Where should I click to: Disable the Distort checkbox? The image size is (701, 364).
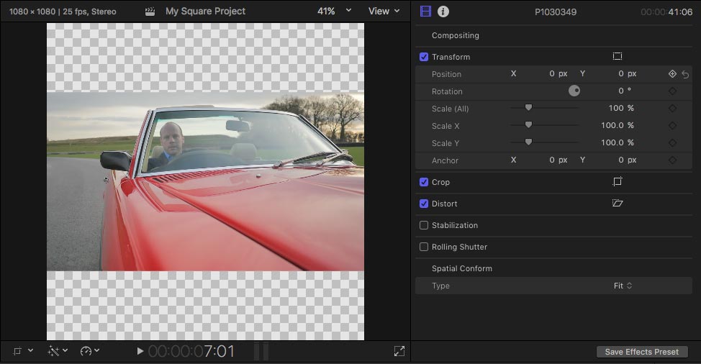[424, 204]
